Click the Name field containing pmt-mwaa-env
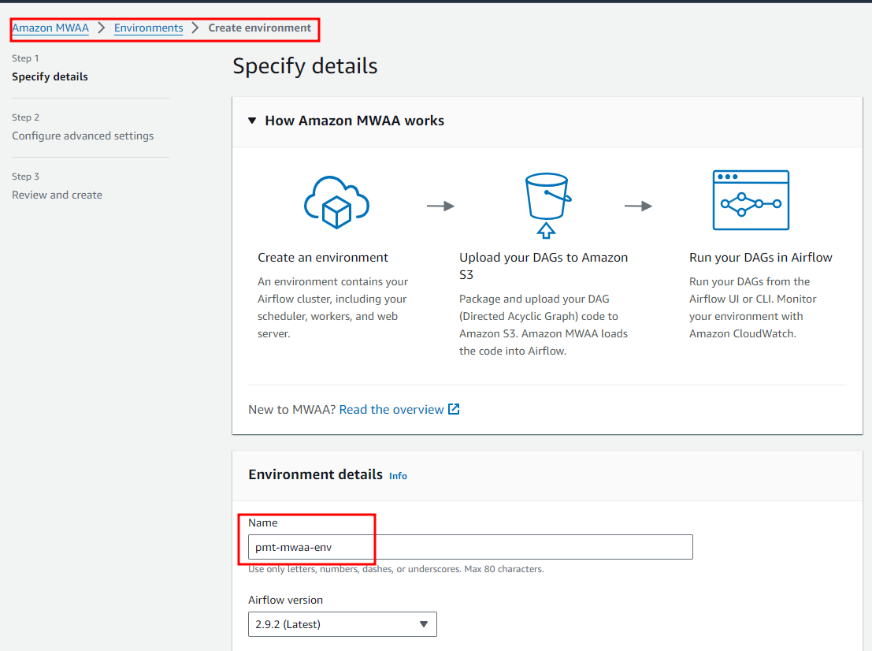The height and width of the screenshot is (651, 872). point(470,547)
